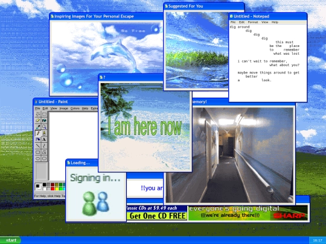
Task: Click the icon in the "?" window title
Action: (101, 77)
